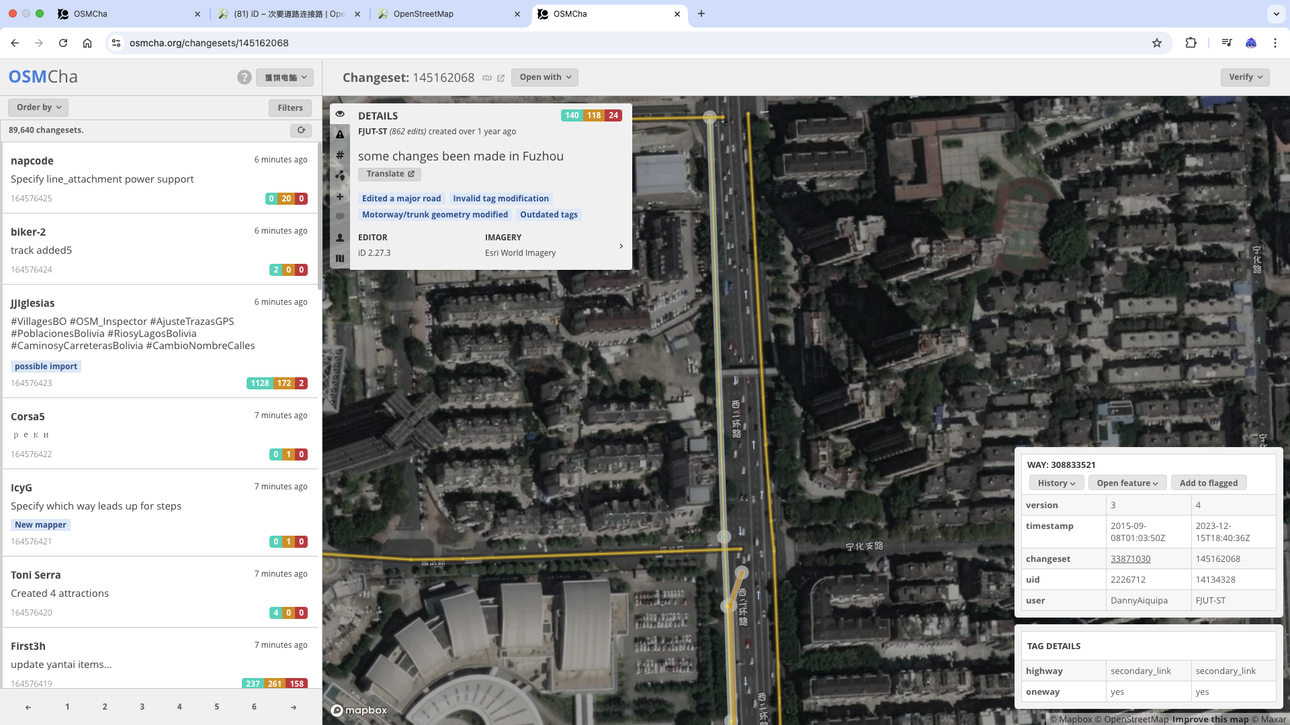Open changeset in external page icon
The image size is (1290, 725).
pos(501,78)
